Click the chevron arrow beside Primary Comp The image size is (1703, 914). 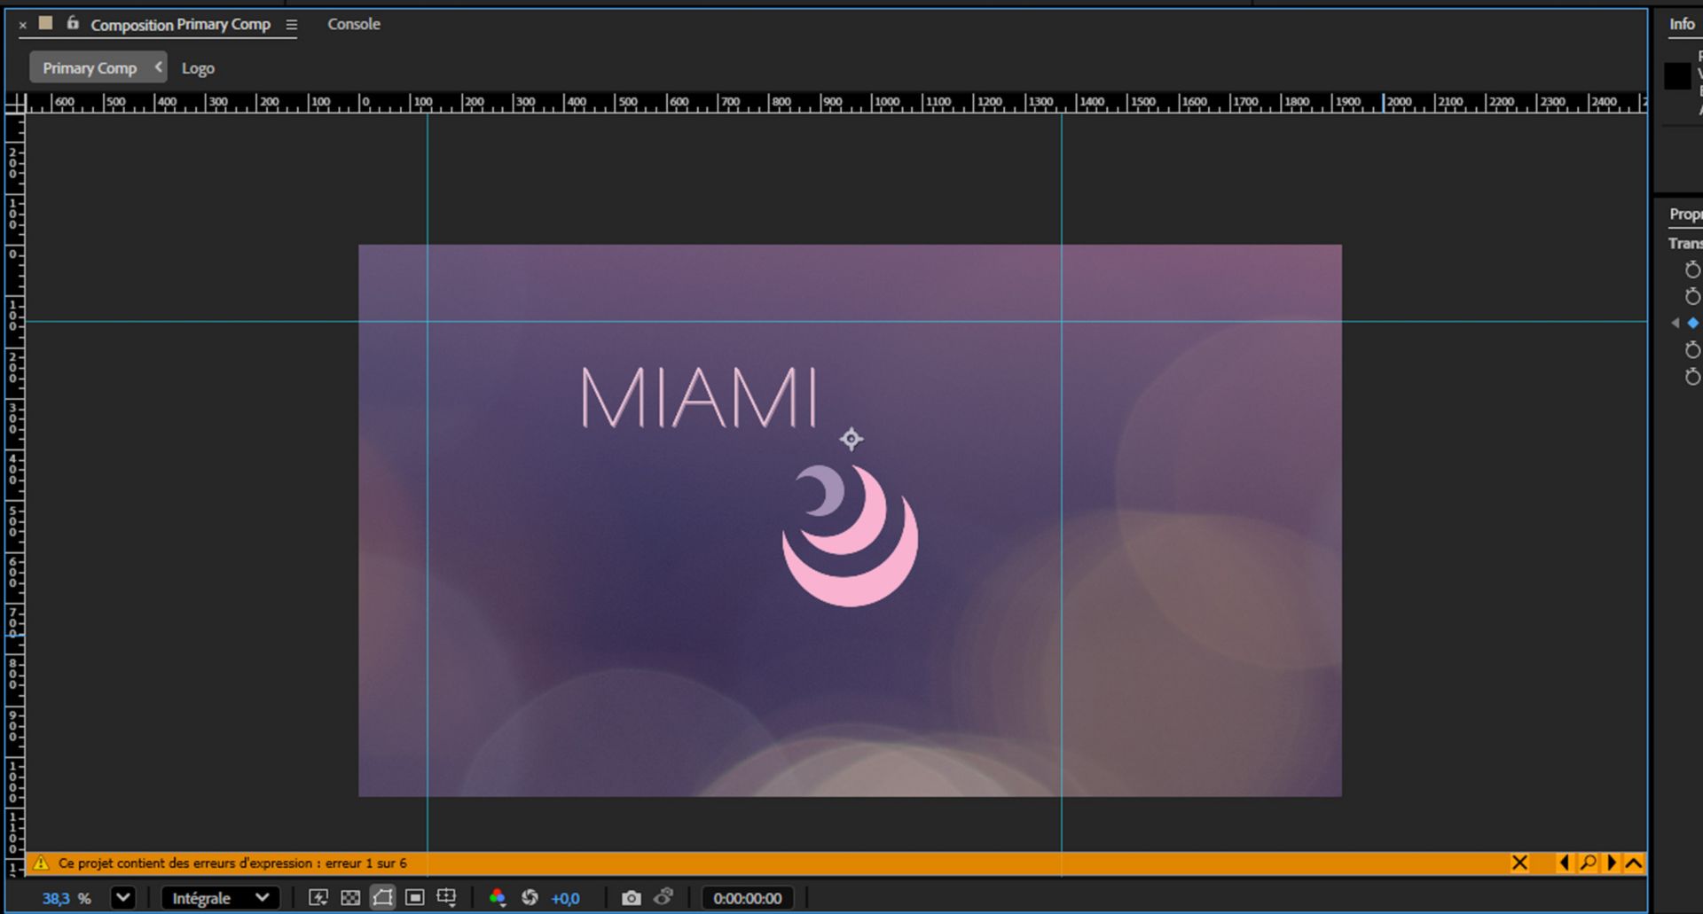[159, 67]
